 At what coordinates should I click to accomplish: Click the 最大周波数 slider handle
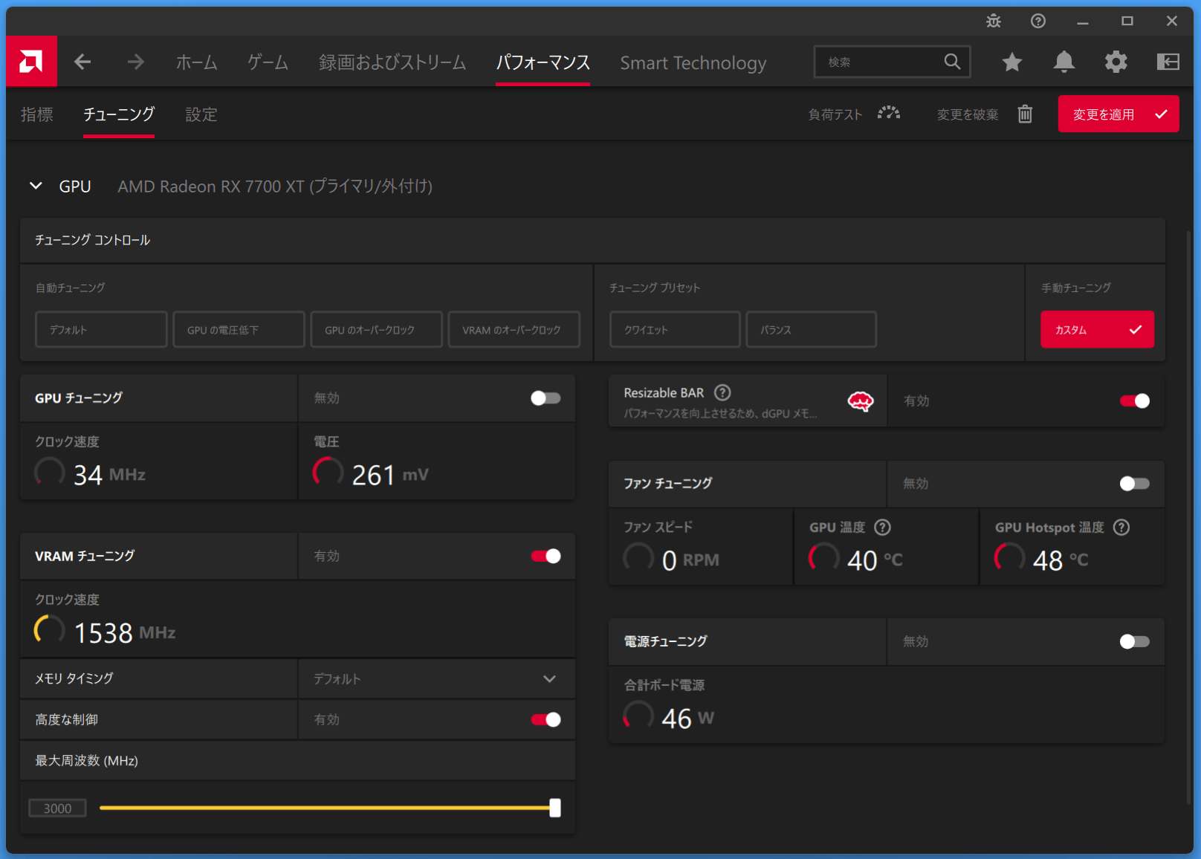[555, 808]
